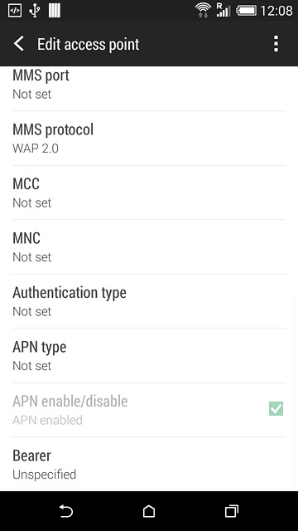Open the three-dot overflow menu
Image resolution: width=298 pixels, height=531 pixels.
point(276,44)
